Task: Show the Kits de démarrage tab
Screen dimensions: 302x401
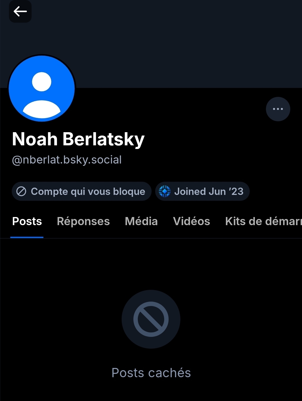Action: click(x=263, y=222)
